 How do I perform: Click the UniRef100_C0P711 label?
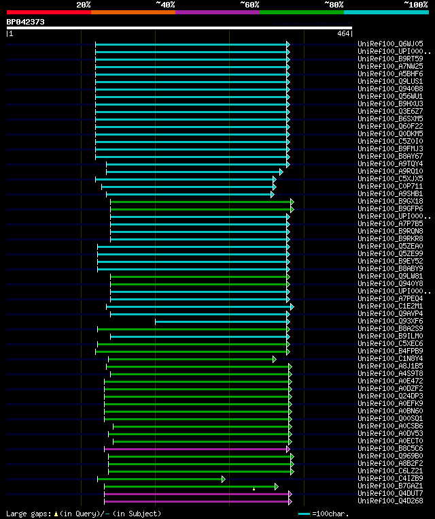(x=390, y=186)
